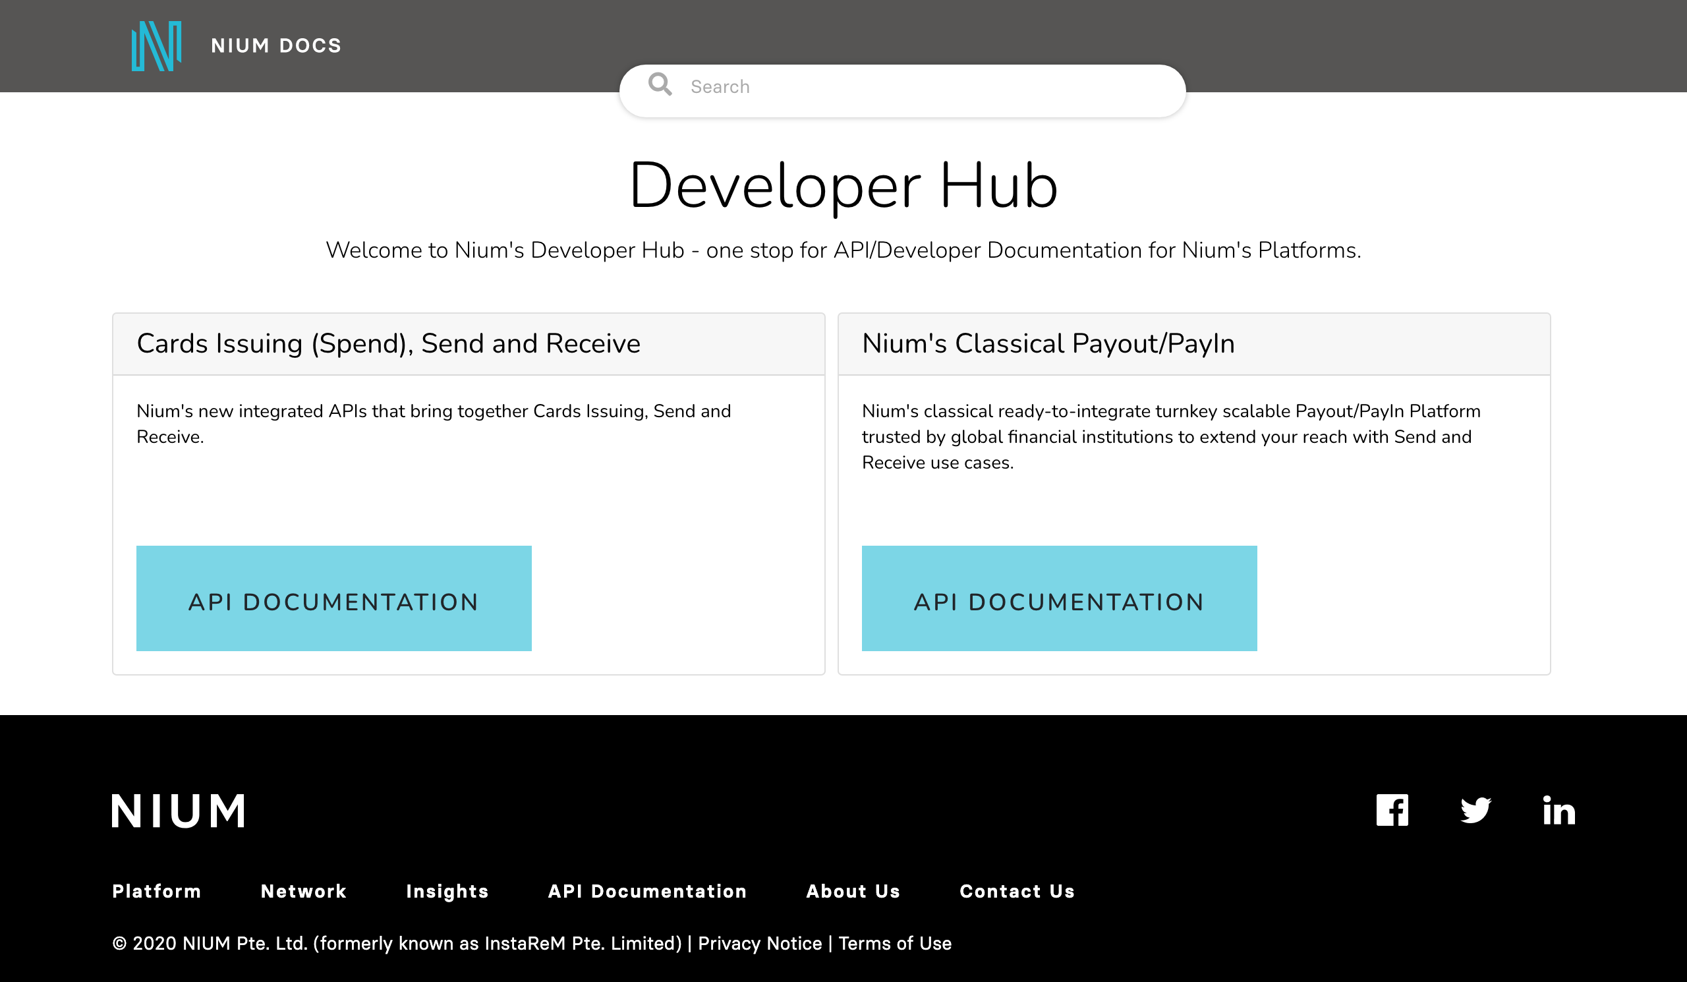Open Insights footer link

click(x=447, y=892)
